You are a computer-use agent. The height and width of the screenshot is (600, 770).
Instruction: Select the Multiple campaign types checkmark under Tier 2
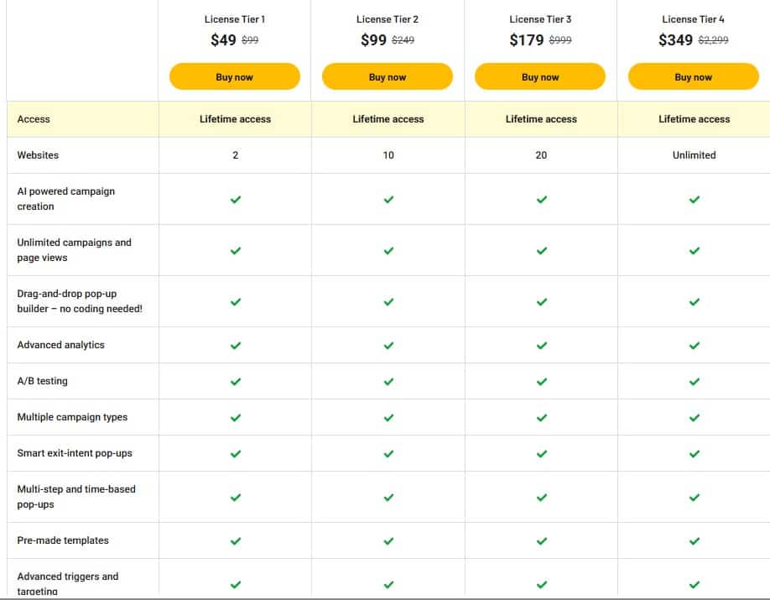tap(388, 417)
